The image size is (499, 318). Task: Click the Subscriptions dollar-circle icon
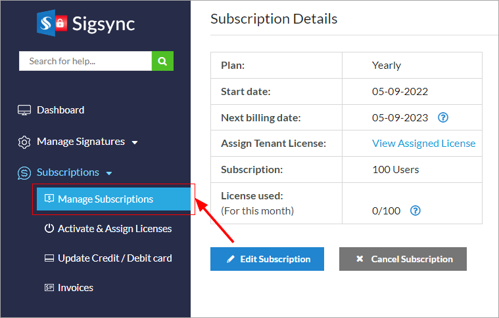(x=24, y=172)
